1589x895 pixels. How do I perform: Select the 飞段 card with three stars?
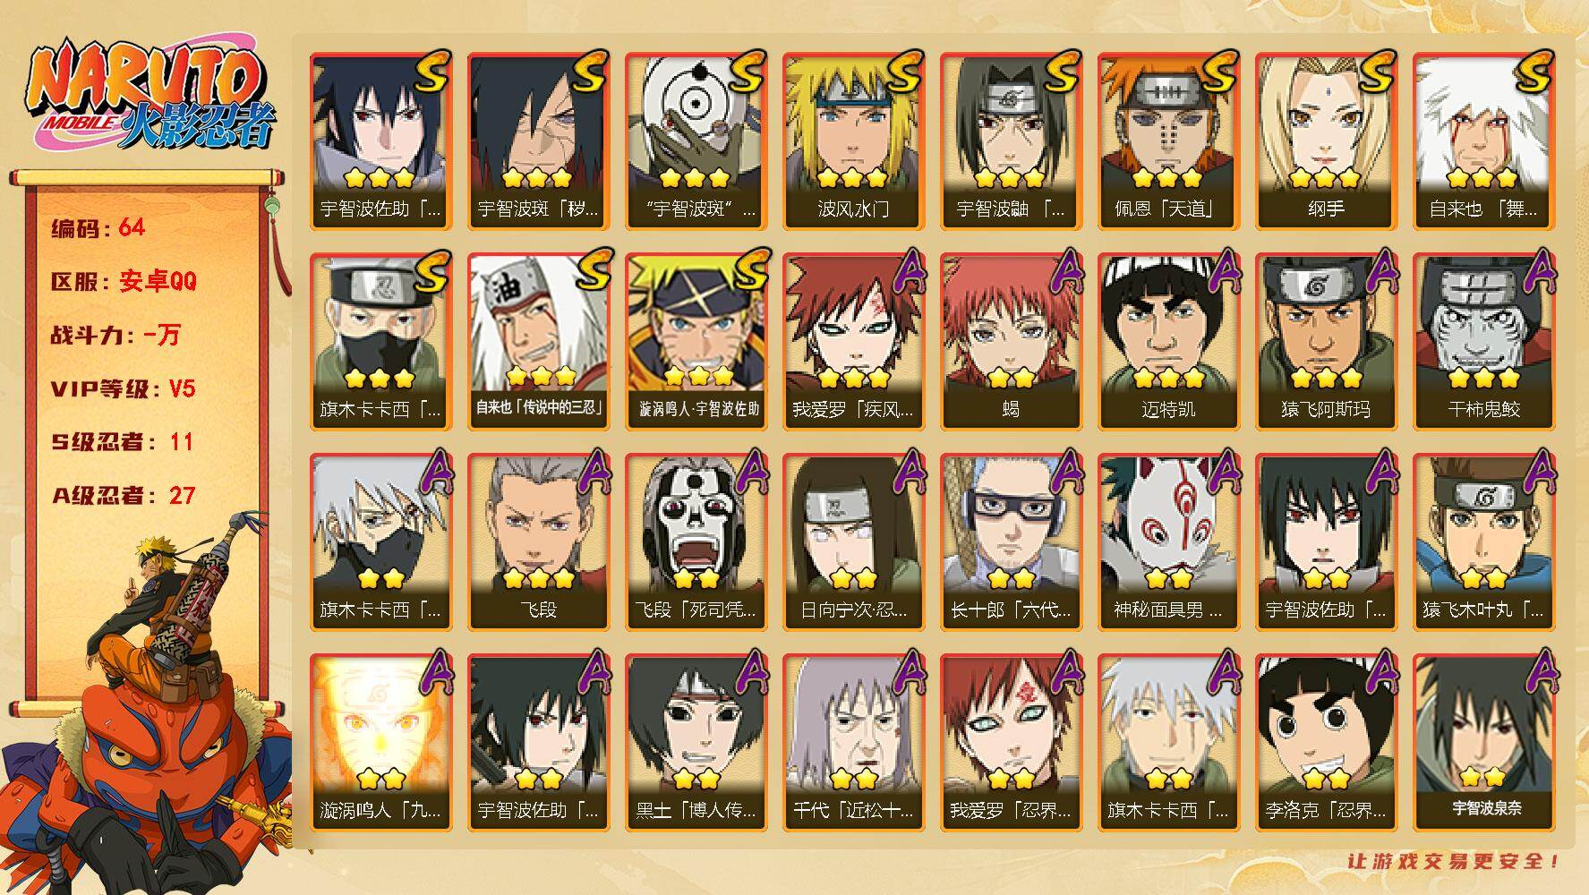(538, 542)
